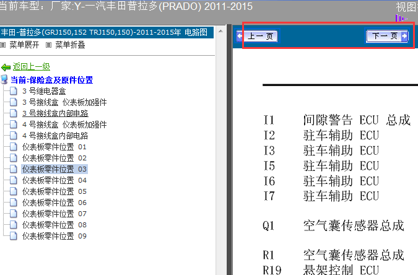Click page icon beside 4 号接线盒内部电路

point(14,136)
